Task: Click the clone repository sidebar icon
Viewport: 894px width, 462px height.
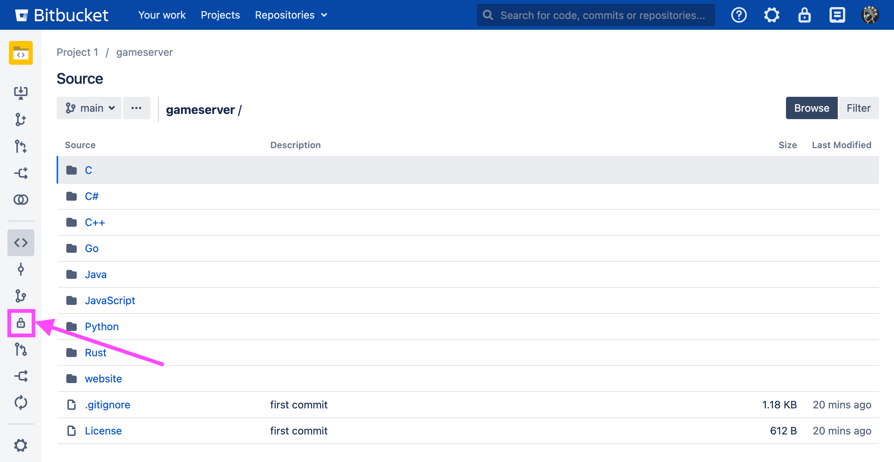Action: pos(21,92)
